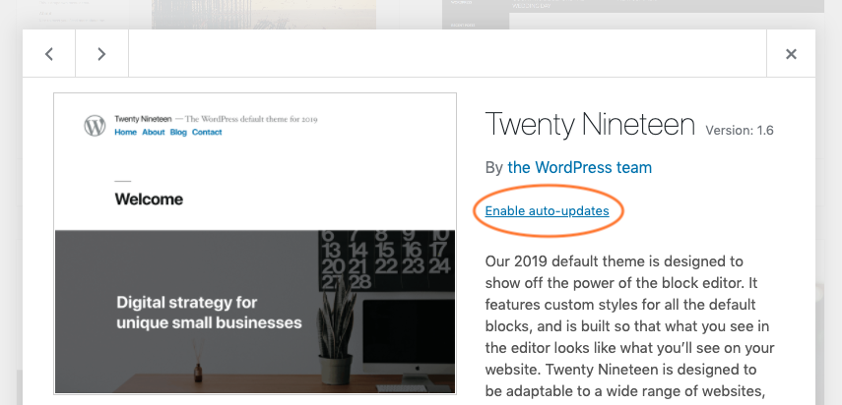This screenshot has width=842, height=405.
Task: Click the WordPress logo in theme preview
Action: click(x=95, y=125)
